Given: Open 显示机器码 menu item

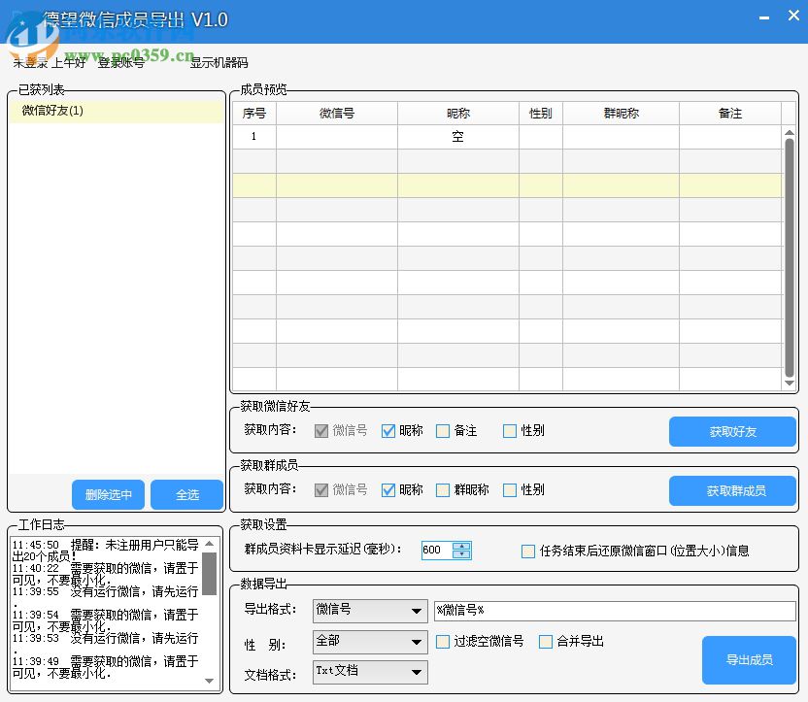Looking at the screenshot, I should 219,63.
